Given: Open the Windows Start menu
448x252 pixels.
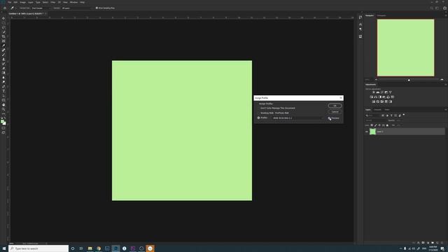Looking at the screenshot, I should click(4, 248).
